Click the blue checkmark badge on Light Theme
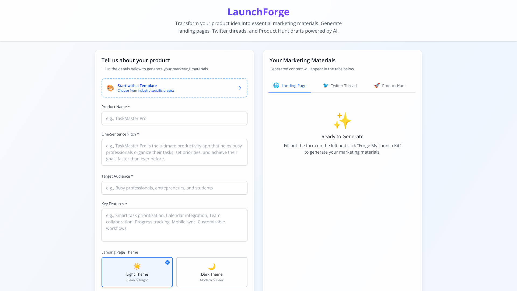 pyautogui.click(x=167, y=262)
